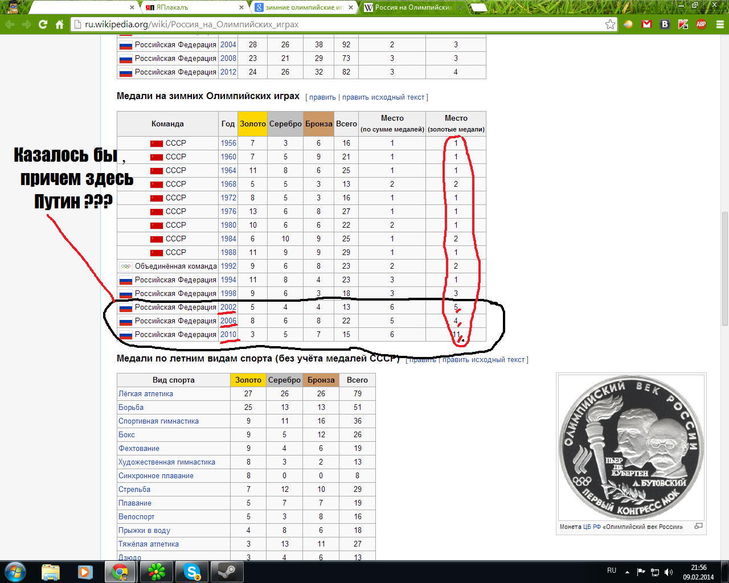729x583 pixels.
Task: Open the ЦБ РФ link in coin caption
Action: [x=592, y=527]
